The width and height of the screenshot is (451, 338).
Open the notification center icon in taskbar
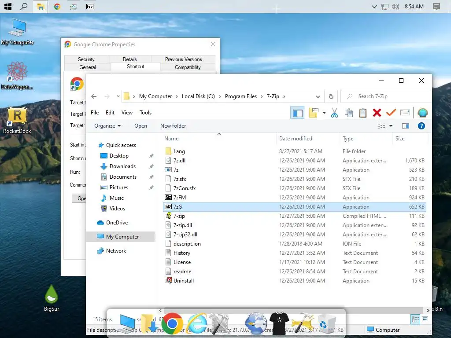[436, 6]
